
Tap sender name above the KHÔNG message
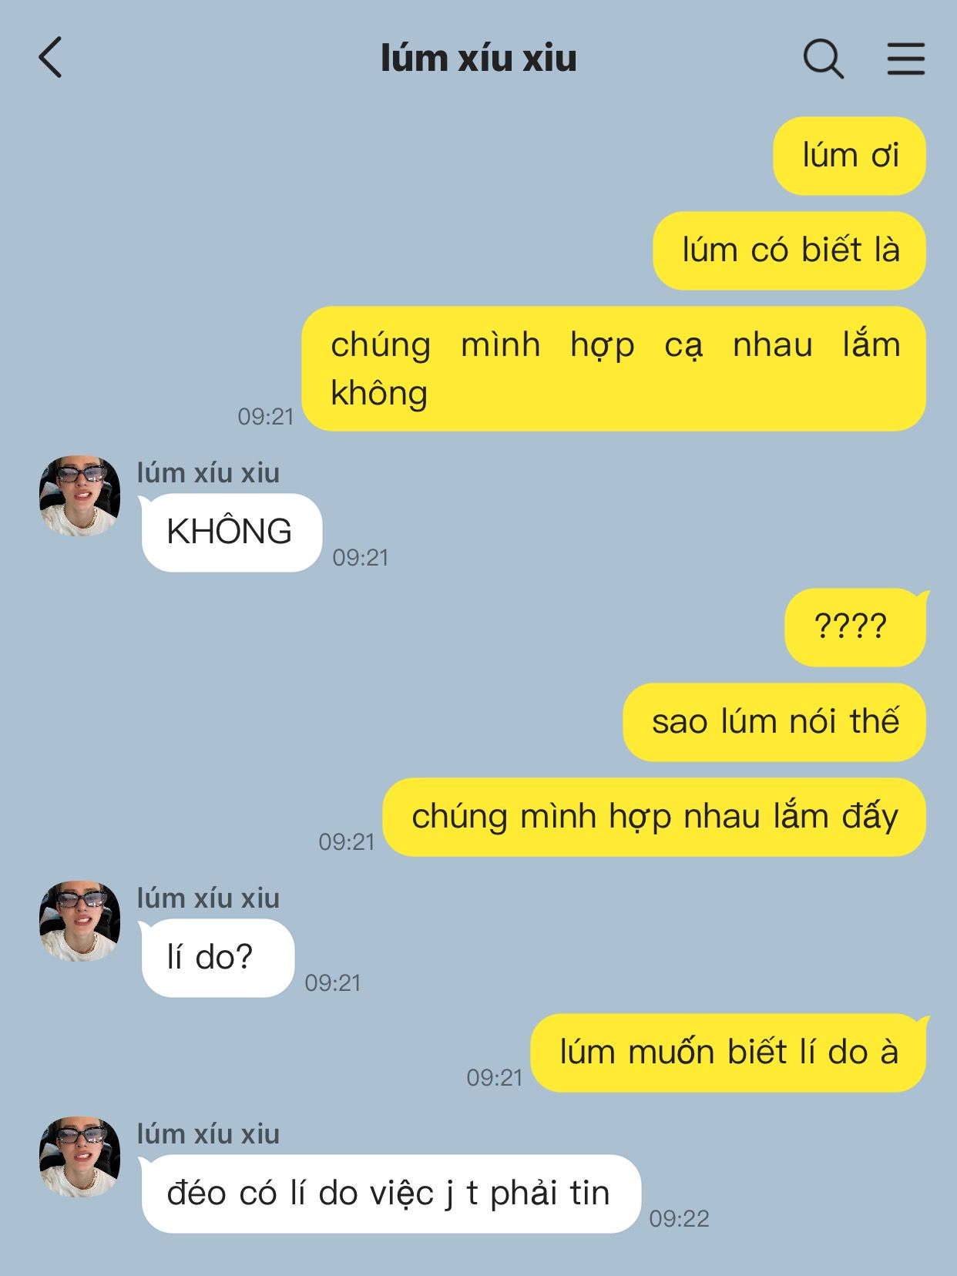208,472
